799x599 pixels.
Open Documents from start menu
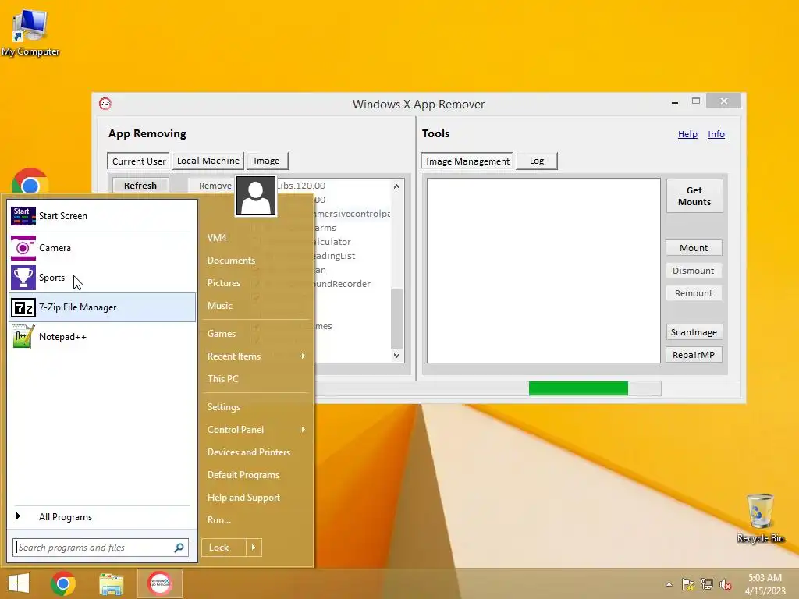[231, 261]
